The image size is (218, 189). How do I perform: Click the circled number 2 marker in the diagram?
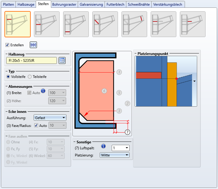tap(127, 104)
